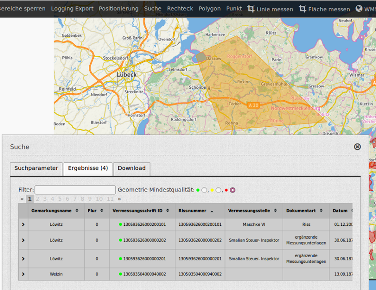Open Logging Export menu item
Image resolution: width=376 pixels, height=290 pixels.
72,9
